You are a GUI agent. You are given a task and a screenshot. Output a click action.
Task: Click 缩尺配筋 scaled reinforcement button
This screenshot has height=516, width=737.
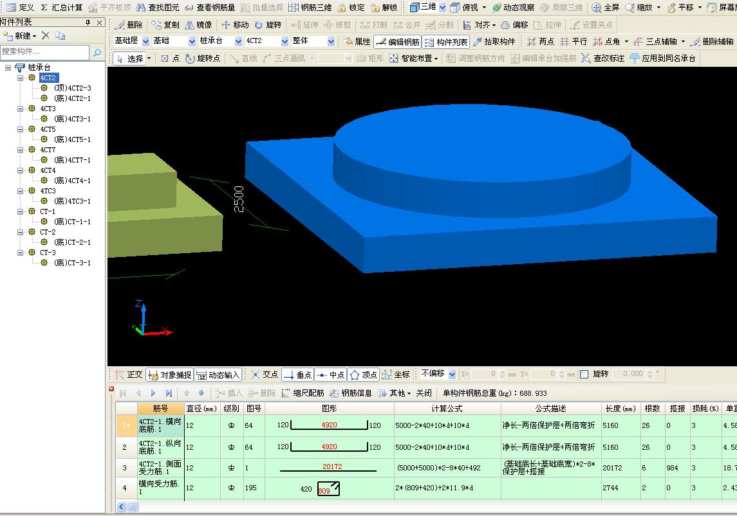tap(303, 393)
